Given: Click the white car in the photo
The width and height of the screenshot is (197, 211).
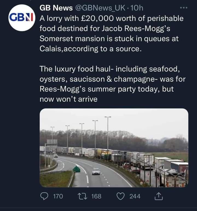Looking at the screenshot, I should (96, 171).
